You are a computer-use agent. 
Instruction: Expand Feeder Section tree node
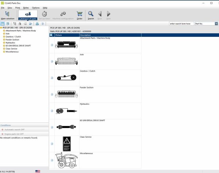point(4,40)
